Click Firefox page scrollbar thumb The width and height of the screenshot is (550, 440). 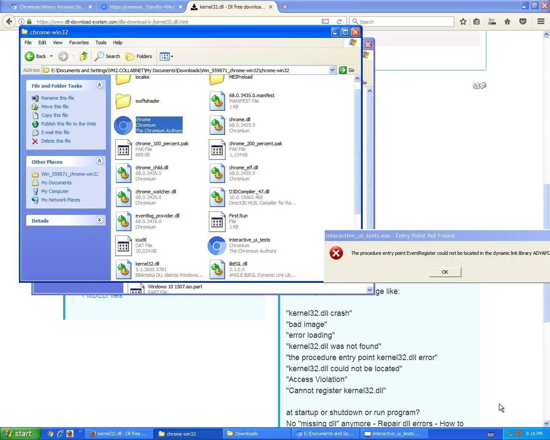546,253
